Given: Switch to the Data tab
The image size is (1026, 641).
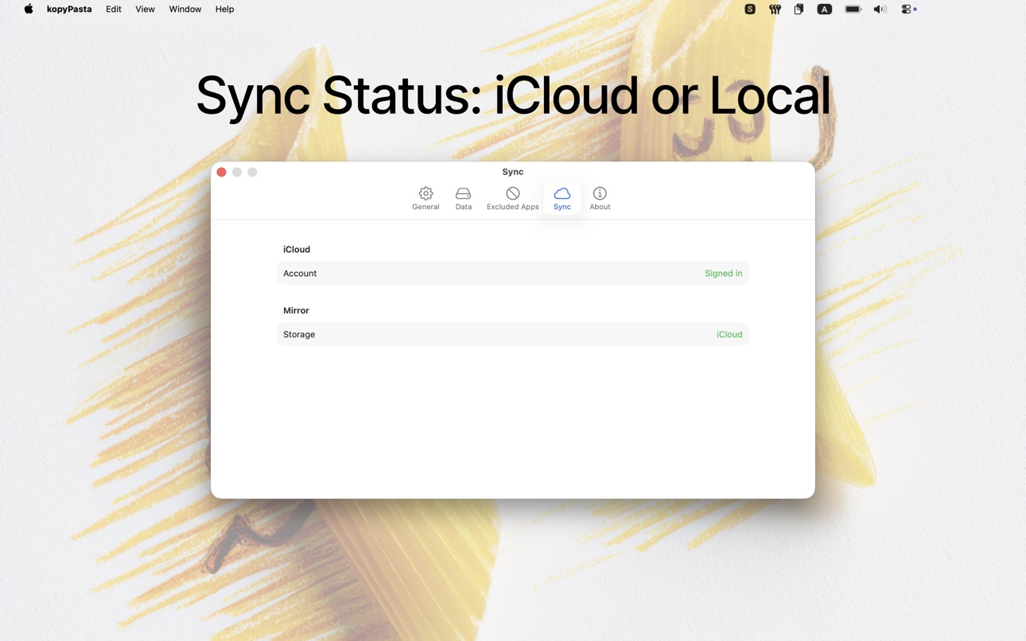Looking at the screenshot, I should [x=463, y=198].
